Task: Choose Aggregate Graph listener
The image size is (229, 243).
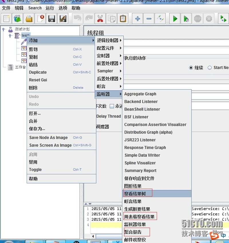Action: pyautogui.click(x=157, y=94)
